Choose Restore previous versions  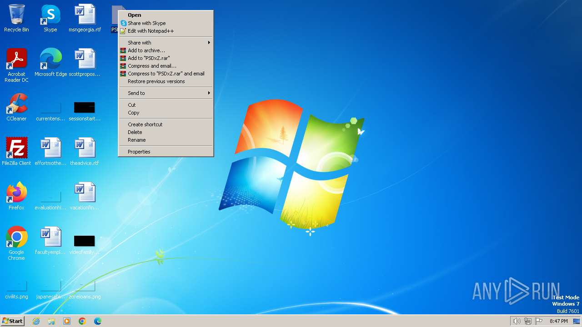tap(166, 81)
